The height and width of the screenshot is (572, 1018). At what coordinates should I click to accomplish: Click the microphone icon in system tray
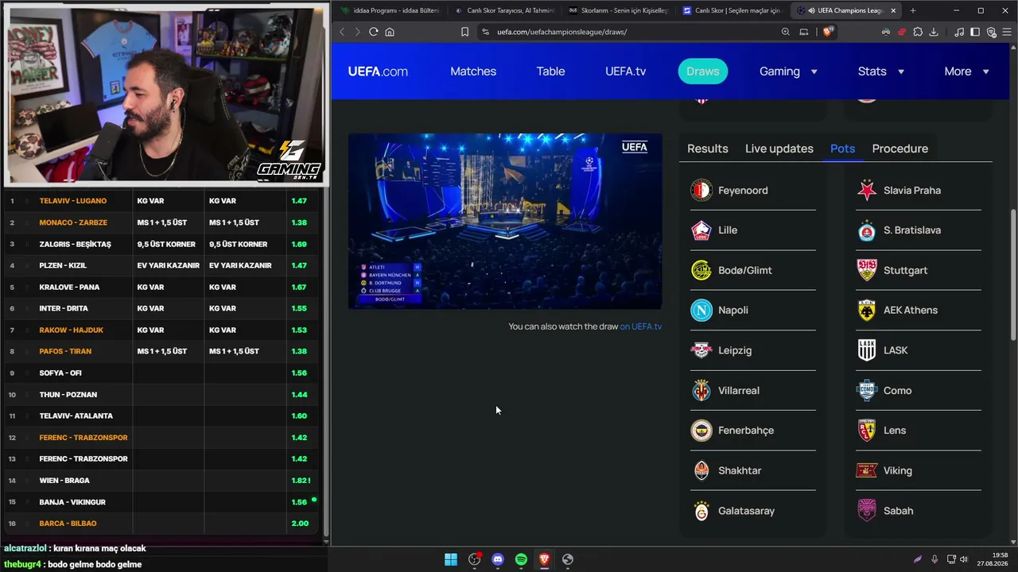tap(934, 559)
